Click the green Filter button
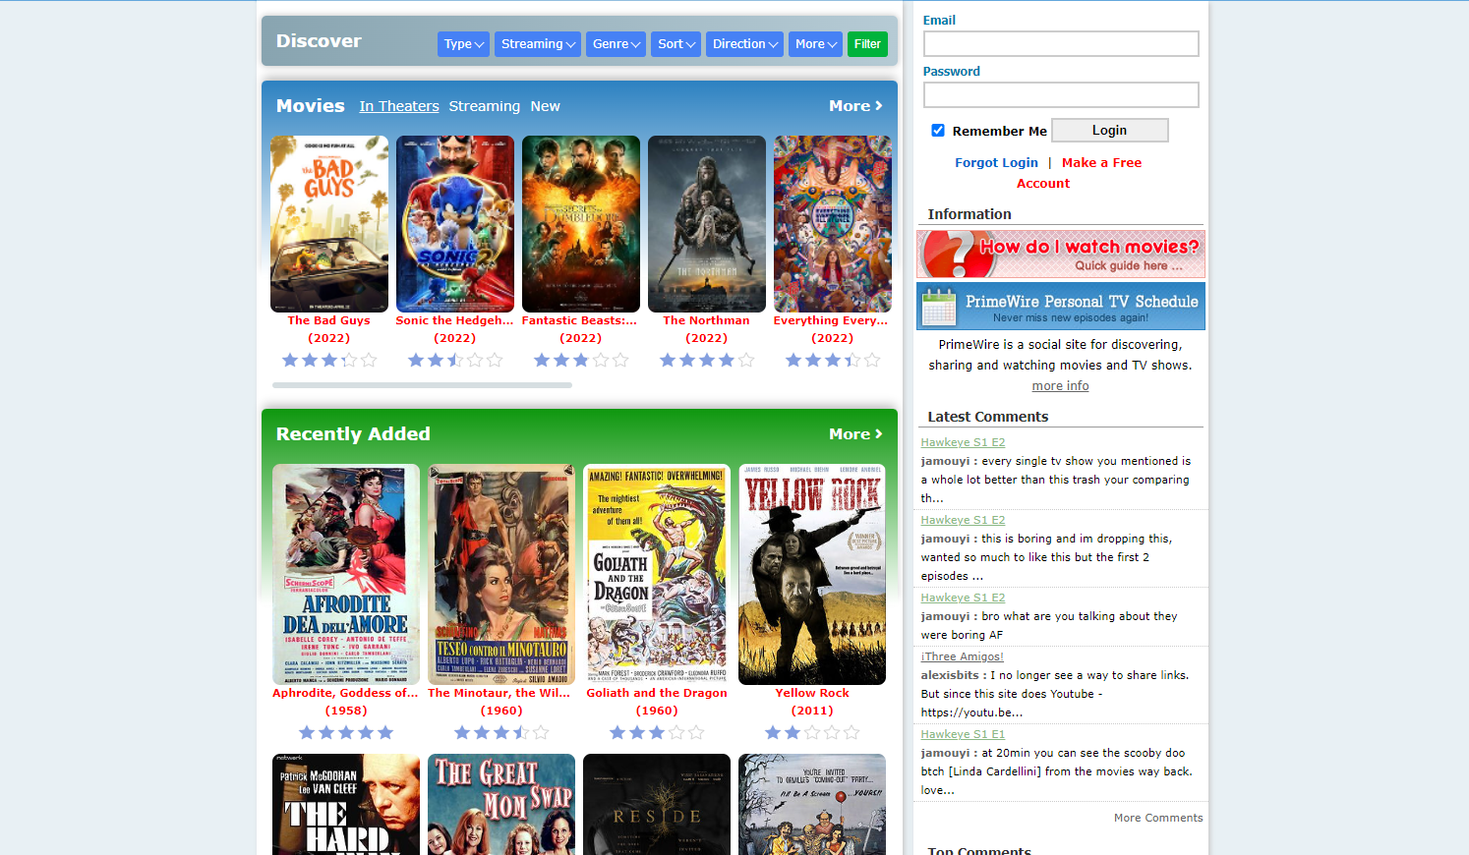This screenshot has width=1469, height=855. tap(867, 44)
